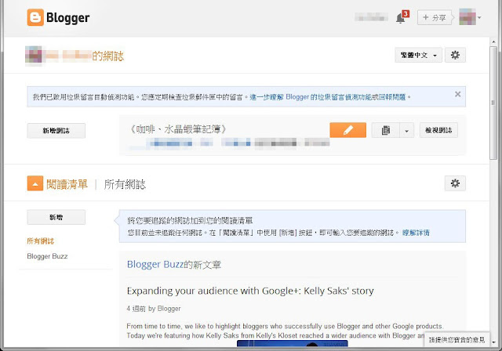Select 所有網誌 in the left sidebar

click(x=40, y=241)
